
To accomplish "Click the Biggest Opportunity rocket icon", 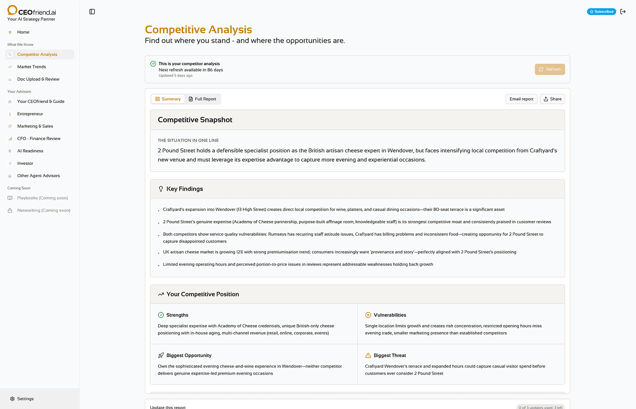I will pyautogui.click(x=161, y=356).
